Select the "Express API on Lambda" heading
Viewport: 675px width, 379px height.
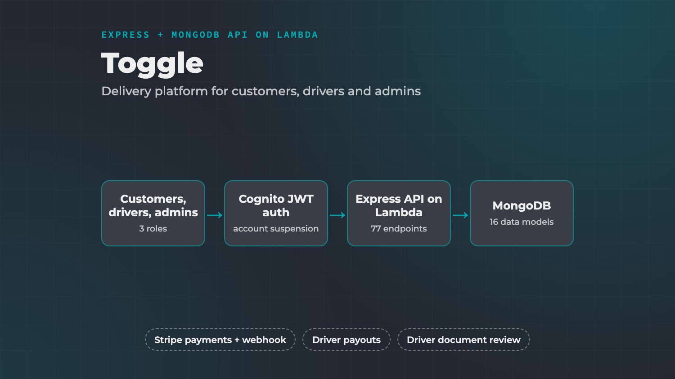tap(399, 205)
